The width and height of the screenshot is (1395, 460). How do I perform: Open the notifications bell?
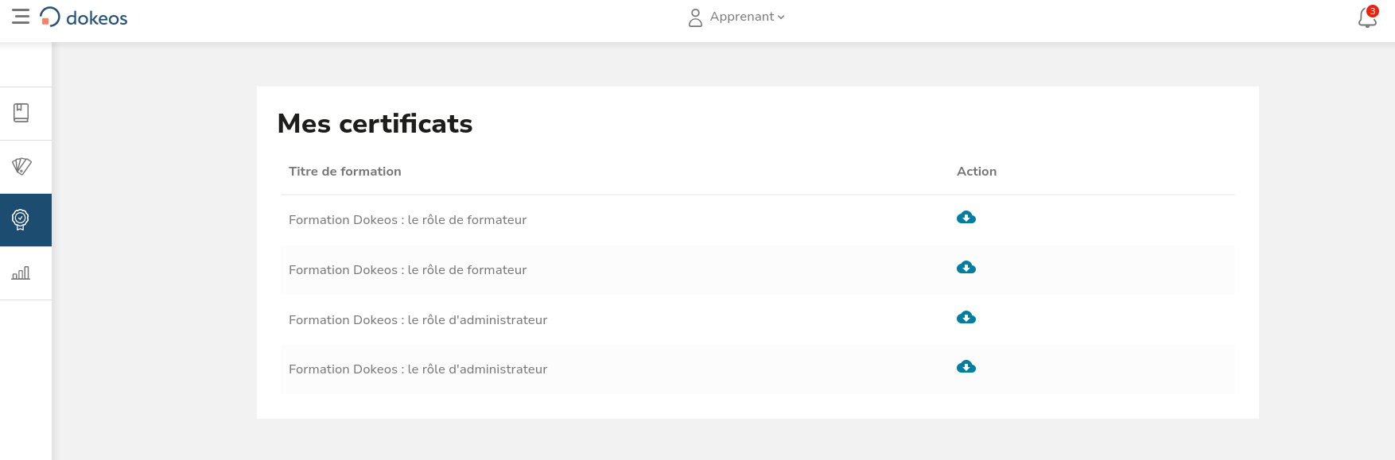click(x=1367, y=17)
